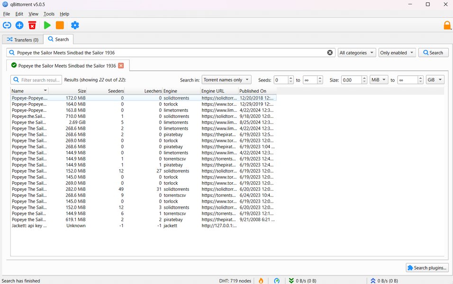Screen dimensions: 453x284
Task: Sort by the Seeders column header
Action: pyautogui.click(x=106, y=91)
